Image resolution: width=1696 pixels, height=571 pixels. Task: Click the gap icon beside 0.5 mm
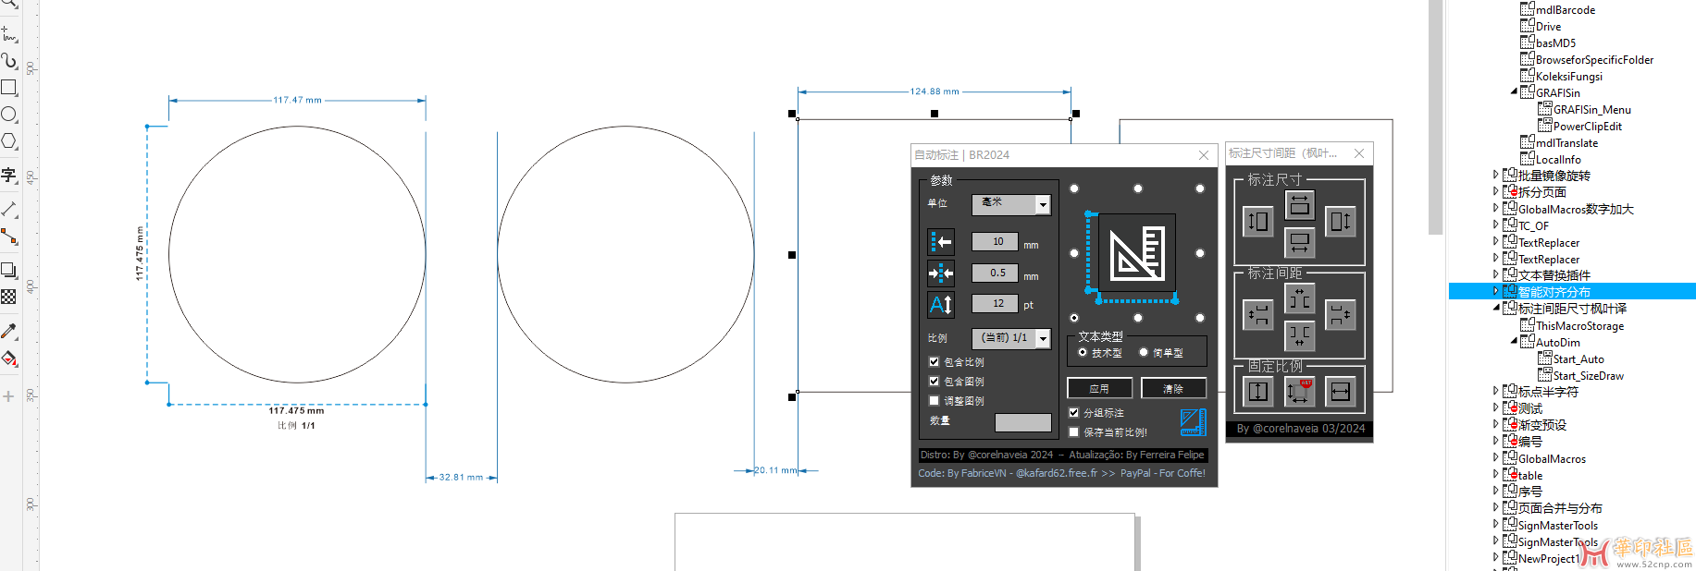tap(941, 273)
